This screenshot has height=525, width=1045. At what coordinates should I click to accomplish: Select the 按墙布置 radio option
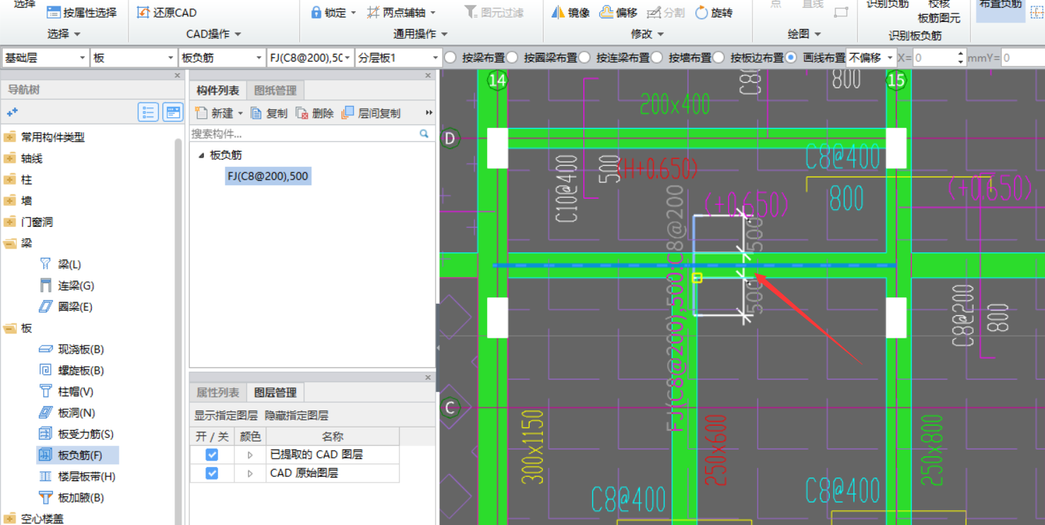coord(657,57)
